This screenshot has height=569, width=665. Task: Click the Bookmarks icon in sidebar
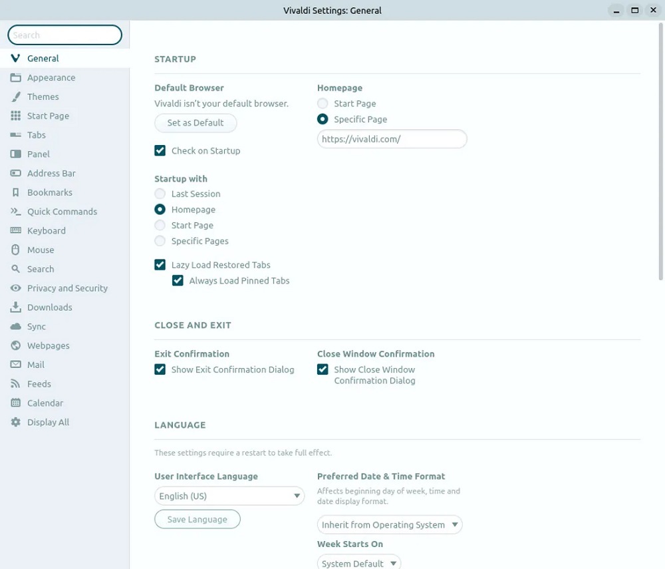(15, 193)
